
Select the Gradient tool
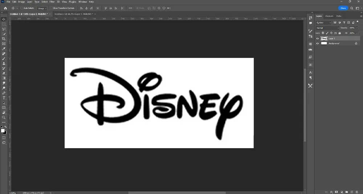pos(4,78)
